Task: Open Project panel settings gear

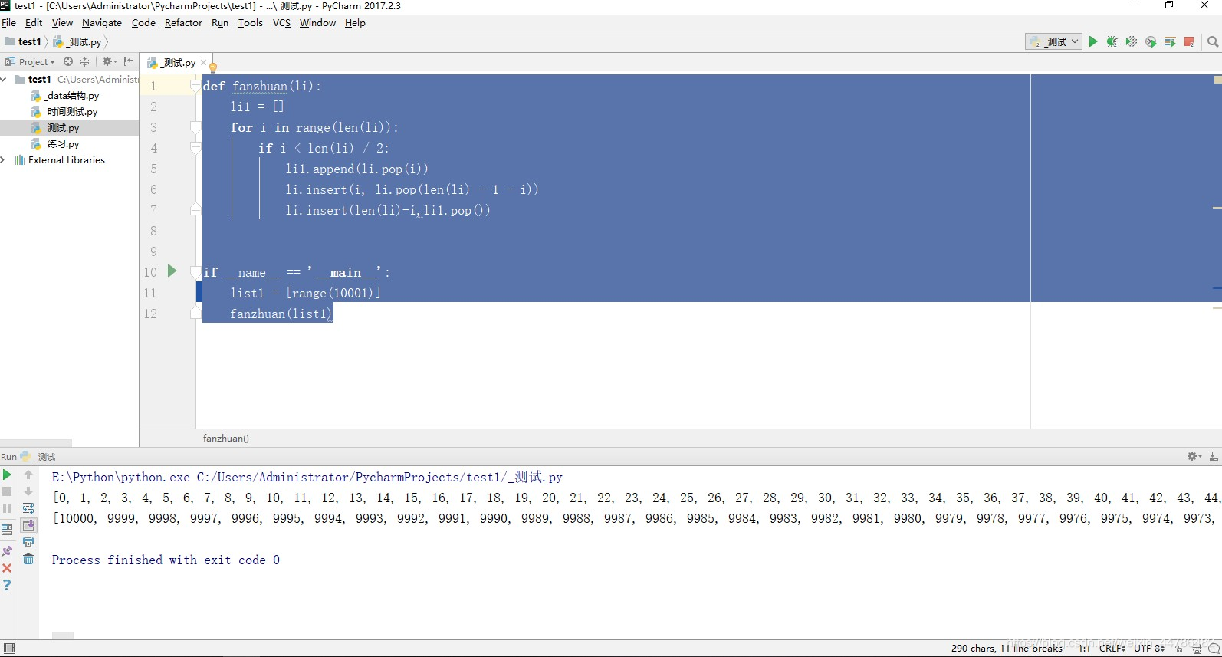Action: pos(109,61)
